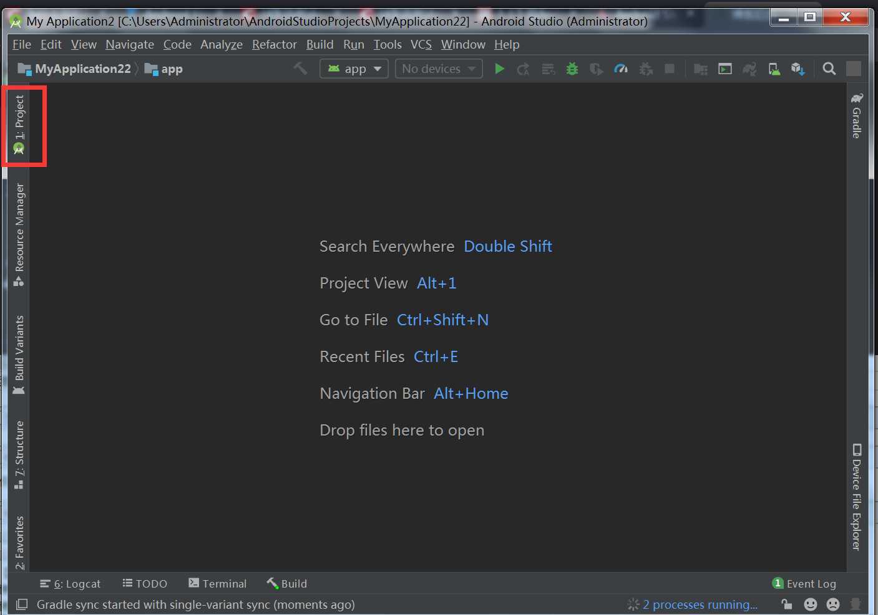The image size is (878, 615).
Task: Click the happy face feedback icon
Action: tap(811, 604)
